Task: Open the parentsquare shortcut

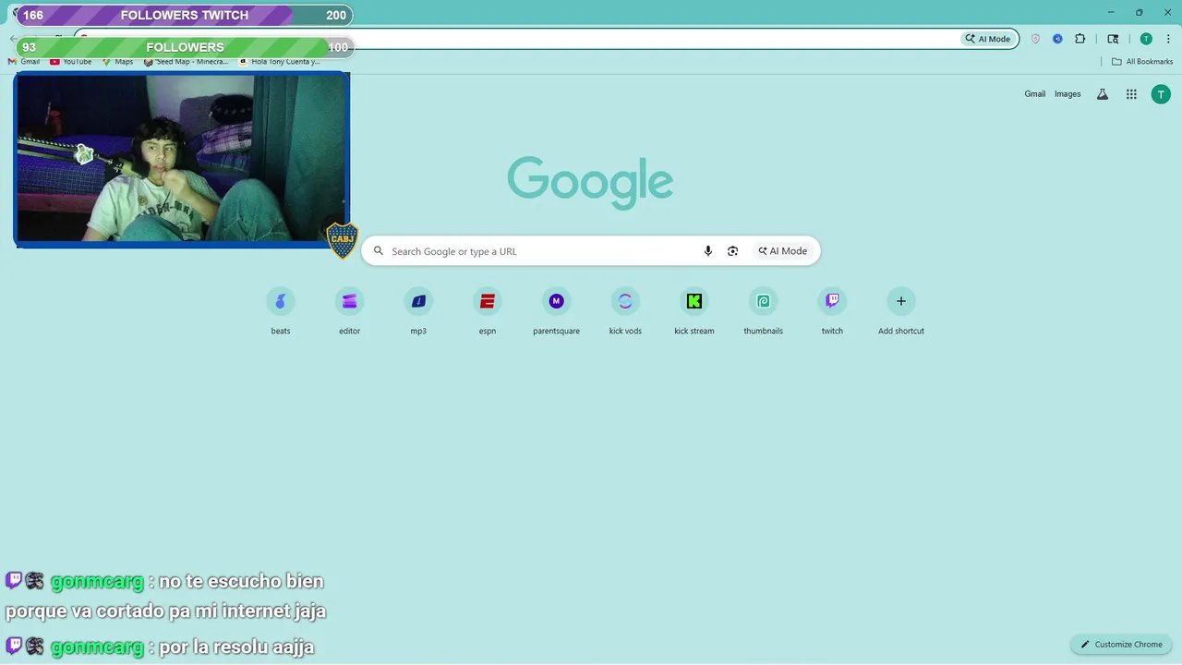Action: (556, 311)
